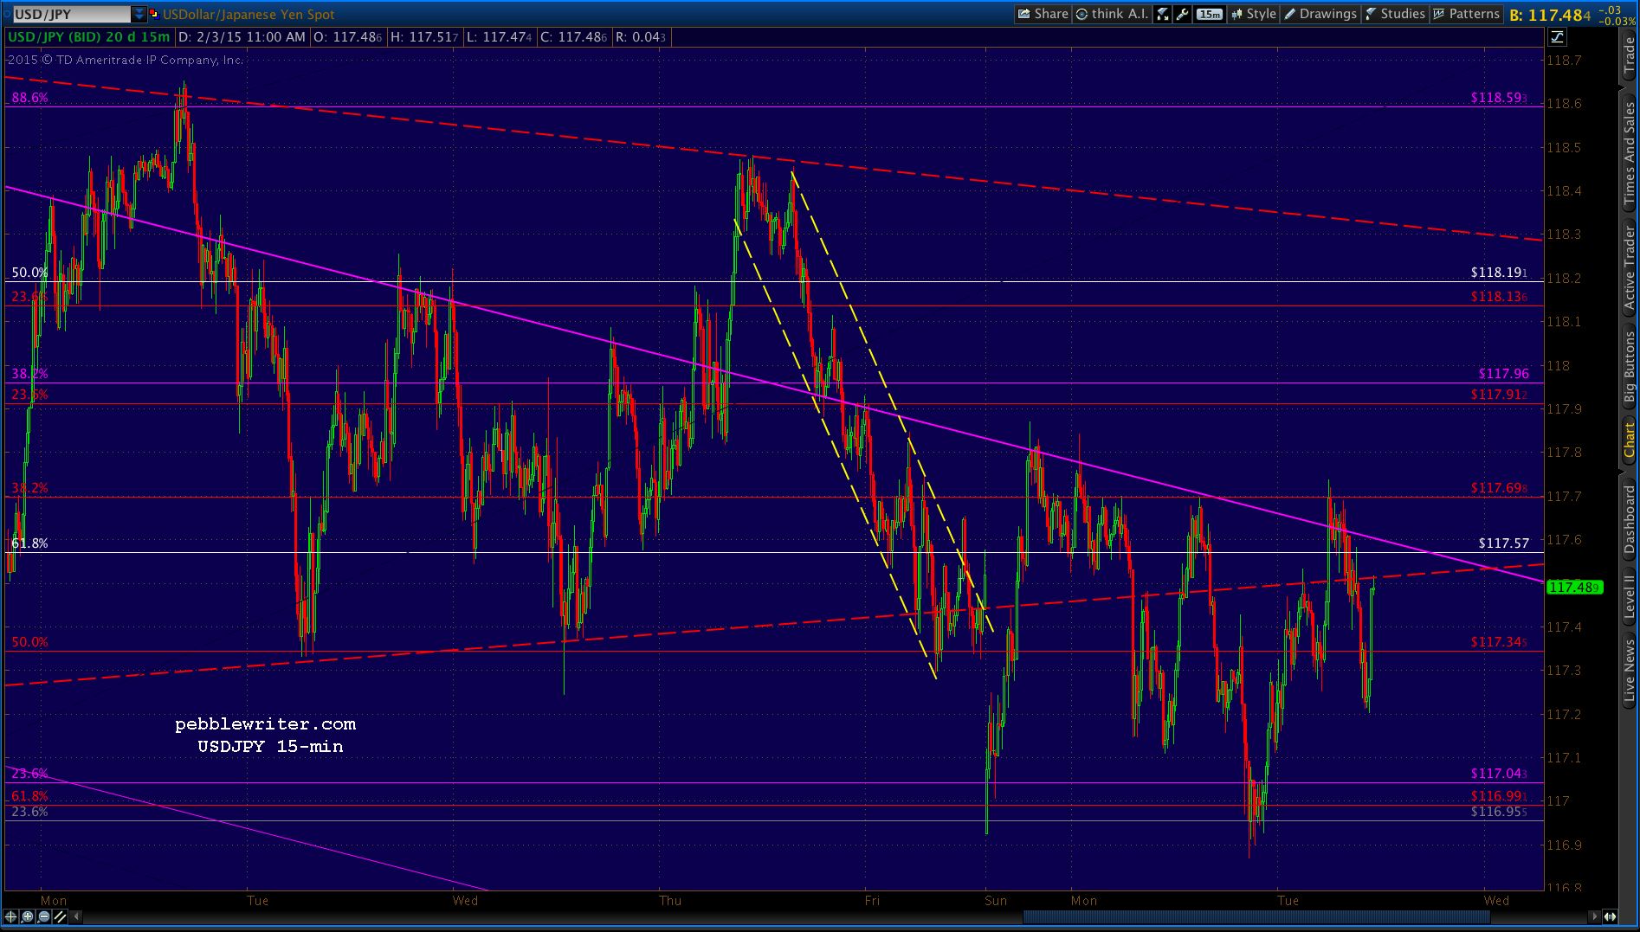Click the linked symbol color icon
This screenshot has height=932, width=1640.
[154, 14]
